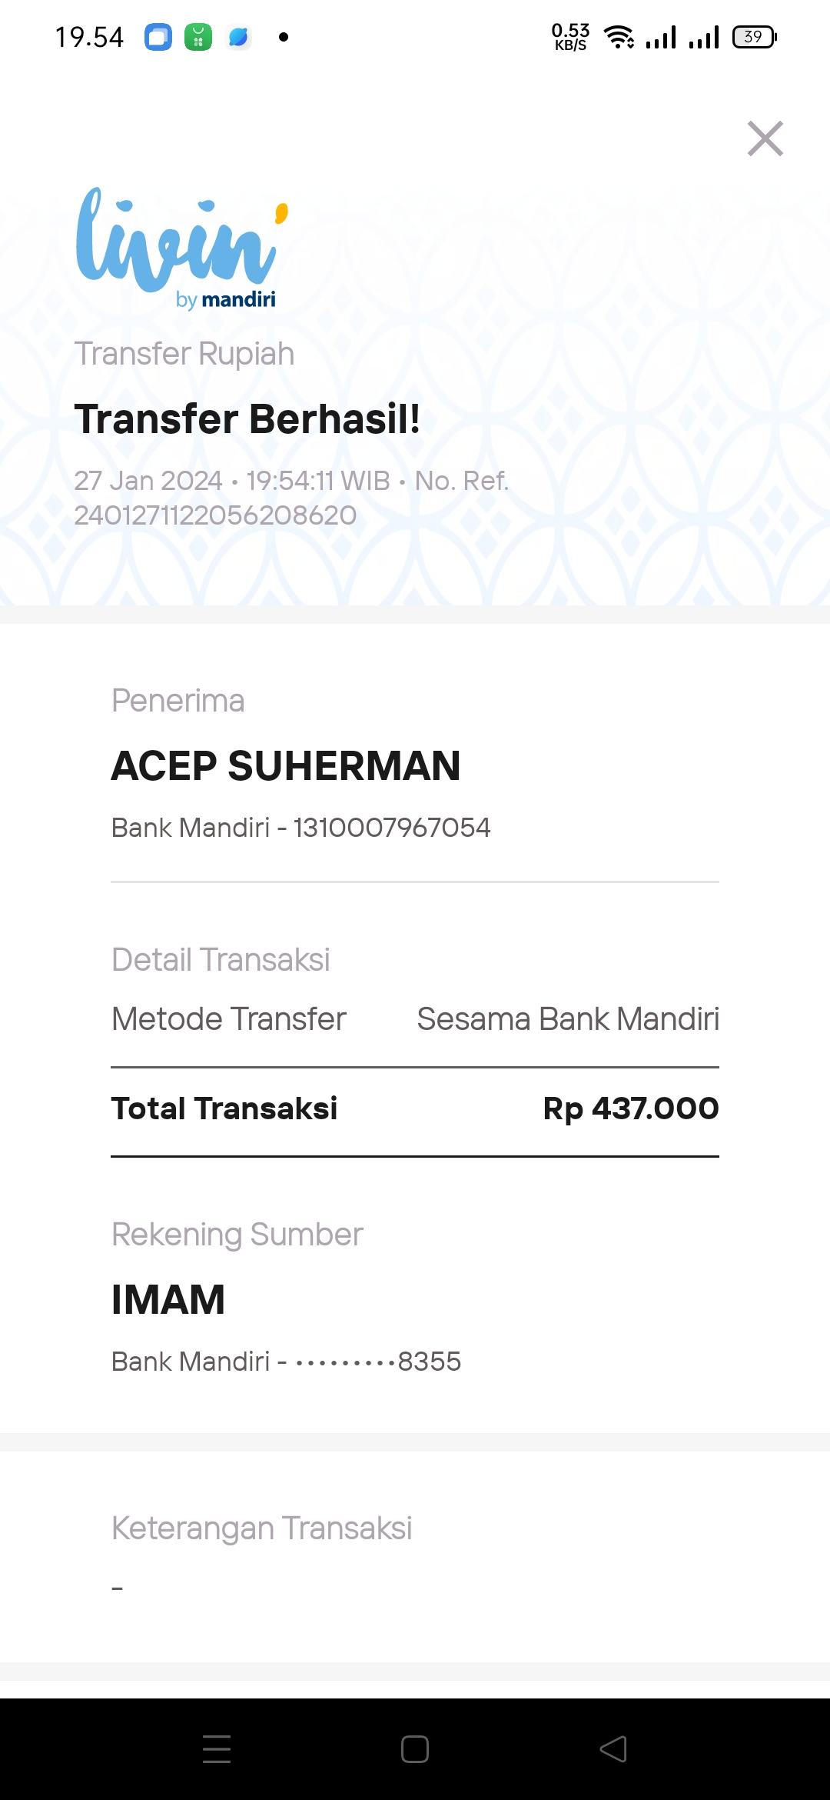Tap the Android home square button
830x1800 pixels.
click(x=415, y=1748)
